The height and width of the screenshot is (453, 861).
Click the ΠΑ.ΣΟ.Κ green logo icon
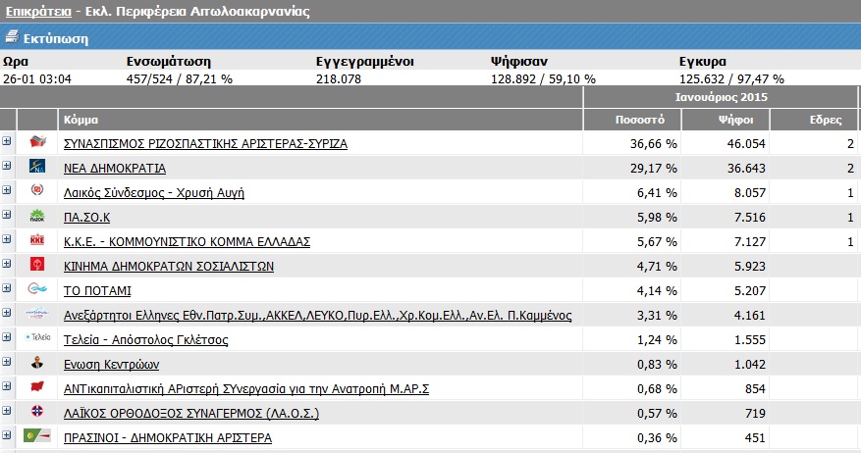(37, 215)
